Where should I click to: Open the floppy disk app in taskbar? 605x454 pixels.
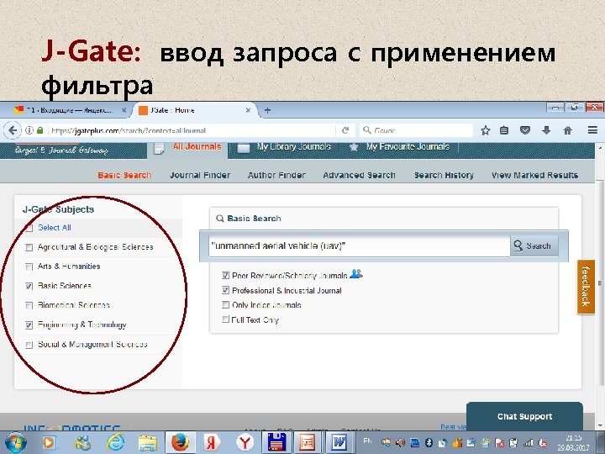276,442
